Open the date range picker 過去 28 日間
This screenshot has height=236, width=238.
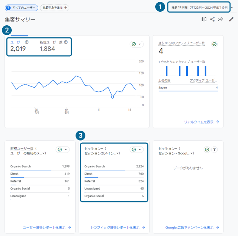point(199,7)
